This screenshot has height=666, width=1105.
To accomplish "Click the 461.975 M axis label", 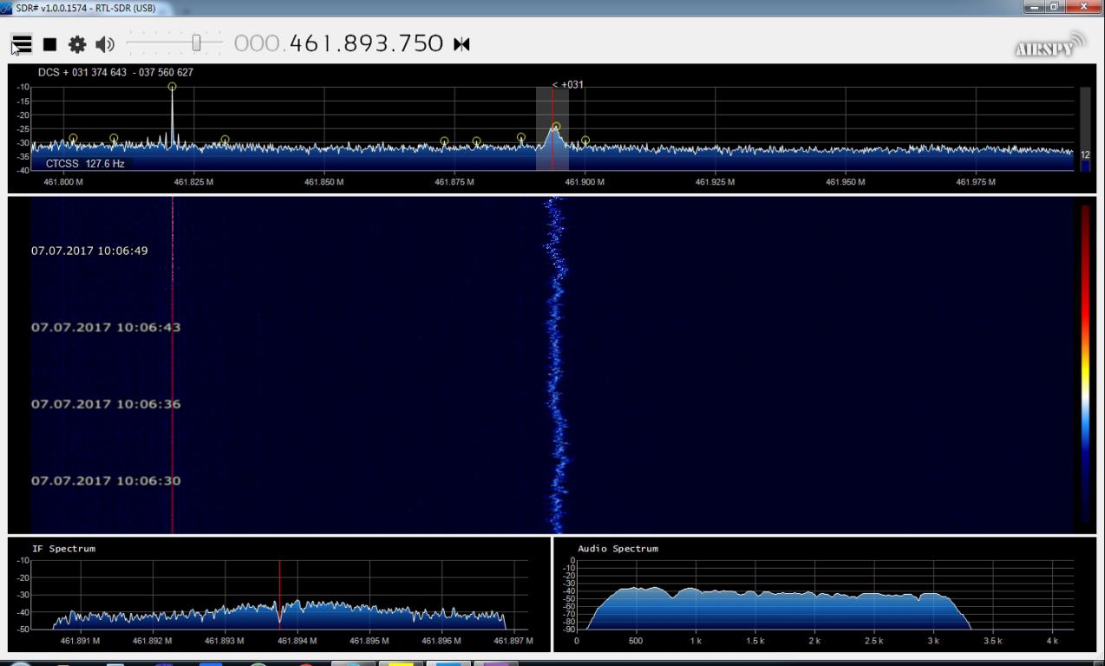I will 976,182.
